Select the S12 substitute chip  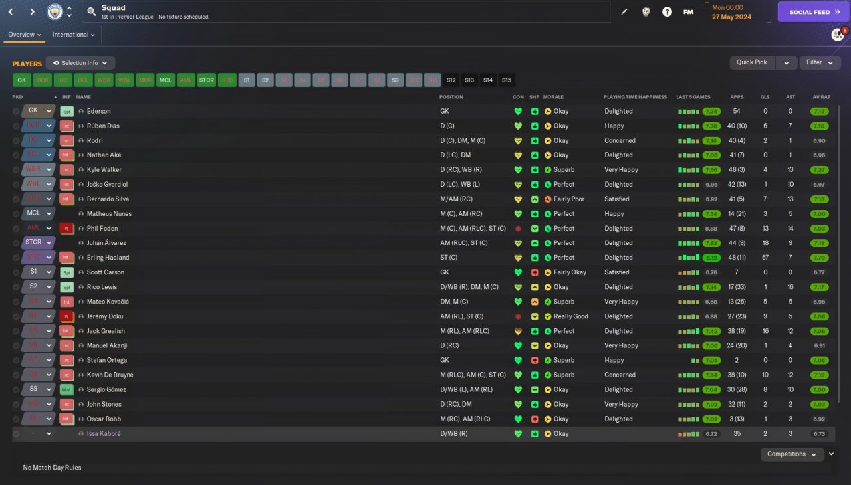click(x=451, y=80)
